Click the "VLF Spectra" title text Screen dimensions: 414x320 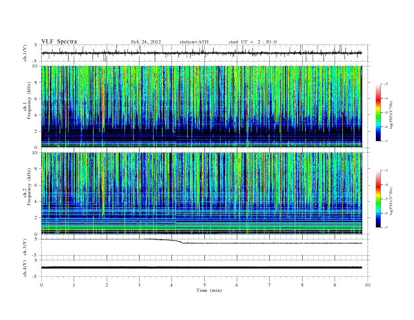tap(59, 41)
